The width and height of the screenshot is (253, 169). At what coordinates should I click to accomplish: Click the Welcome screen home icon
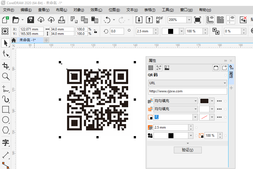[14, 40]
